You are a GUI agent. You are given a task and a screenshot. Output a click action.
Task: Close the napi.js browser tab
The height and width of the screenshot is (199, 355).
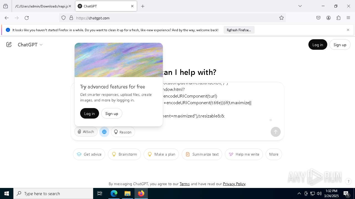pos(70,6)
